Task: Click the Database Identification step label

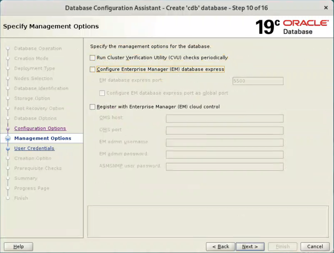Action: 41,88
